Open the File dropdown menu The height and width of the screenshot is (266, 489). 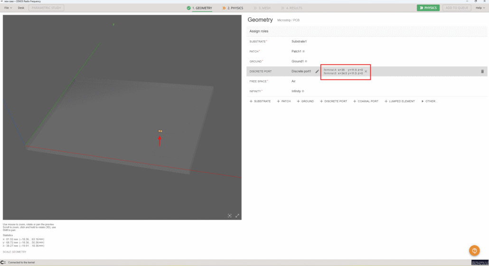[x=8, y=8]
